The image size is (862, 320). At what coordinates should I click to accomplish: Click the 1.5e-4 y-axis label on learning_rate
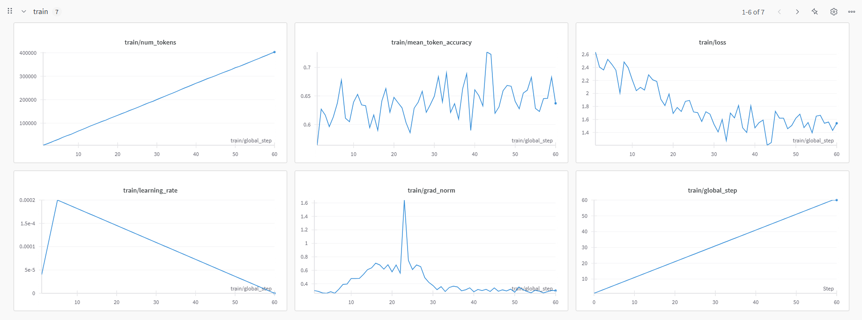tap(28, 223)
